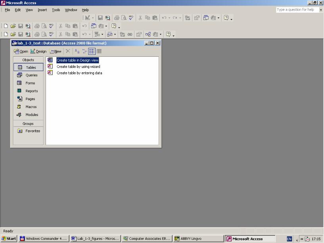The width and height of the screenshot is (324, 243).
Task: Click the EN language indicator in system tray
Action: [x=289, y=239]
